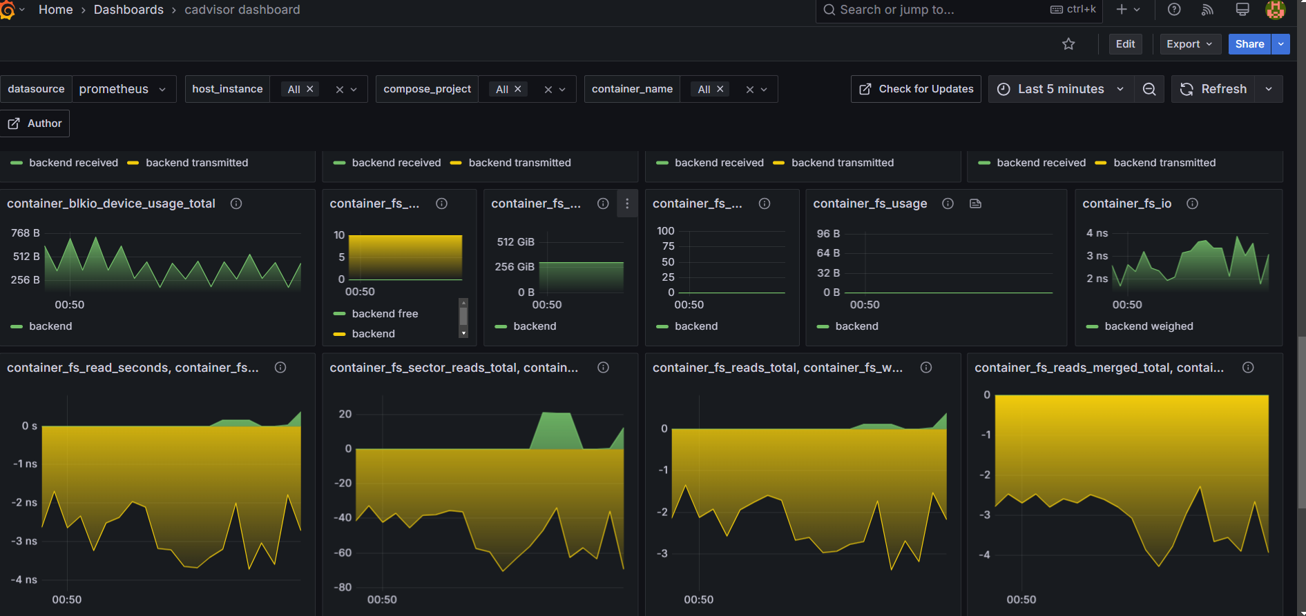The height and width of the screenshot is (616, 1306).
Task: Focus the Search or jump to field
Action: click(x=959, y=10)
